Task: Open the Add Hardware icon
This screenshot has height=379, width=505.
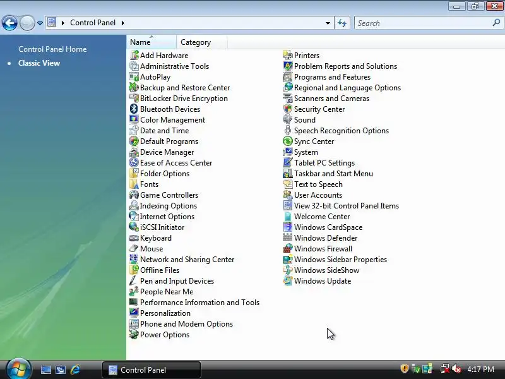Action: click(134, 55)
